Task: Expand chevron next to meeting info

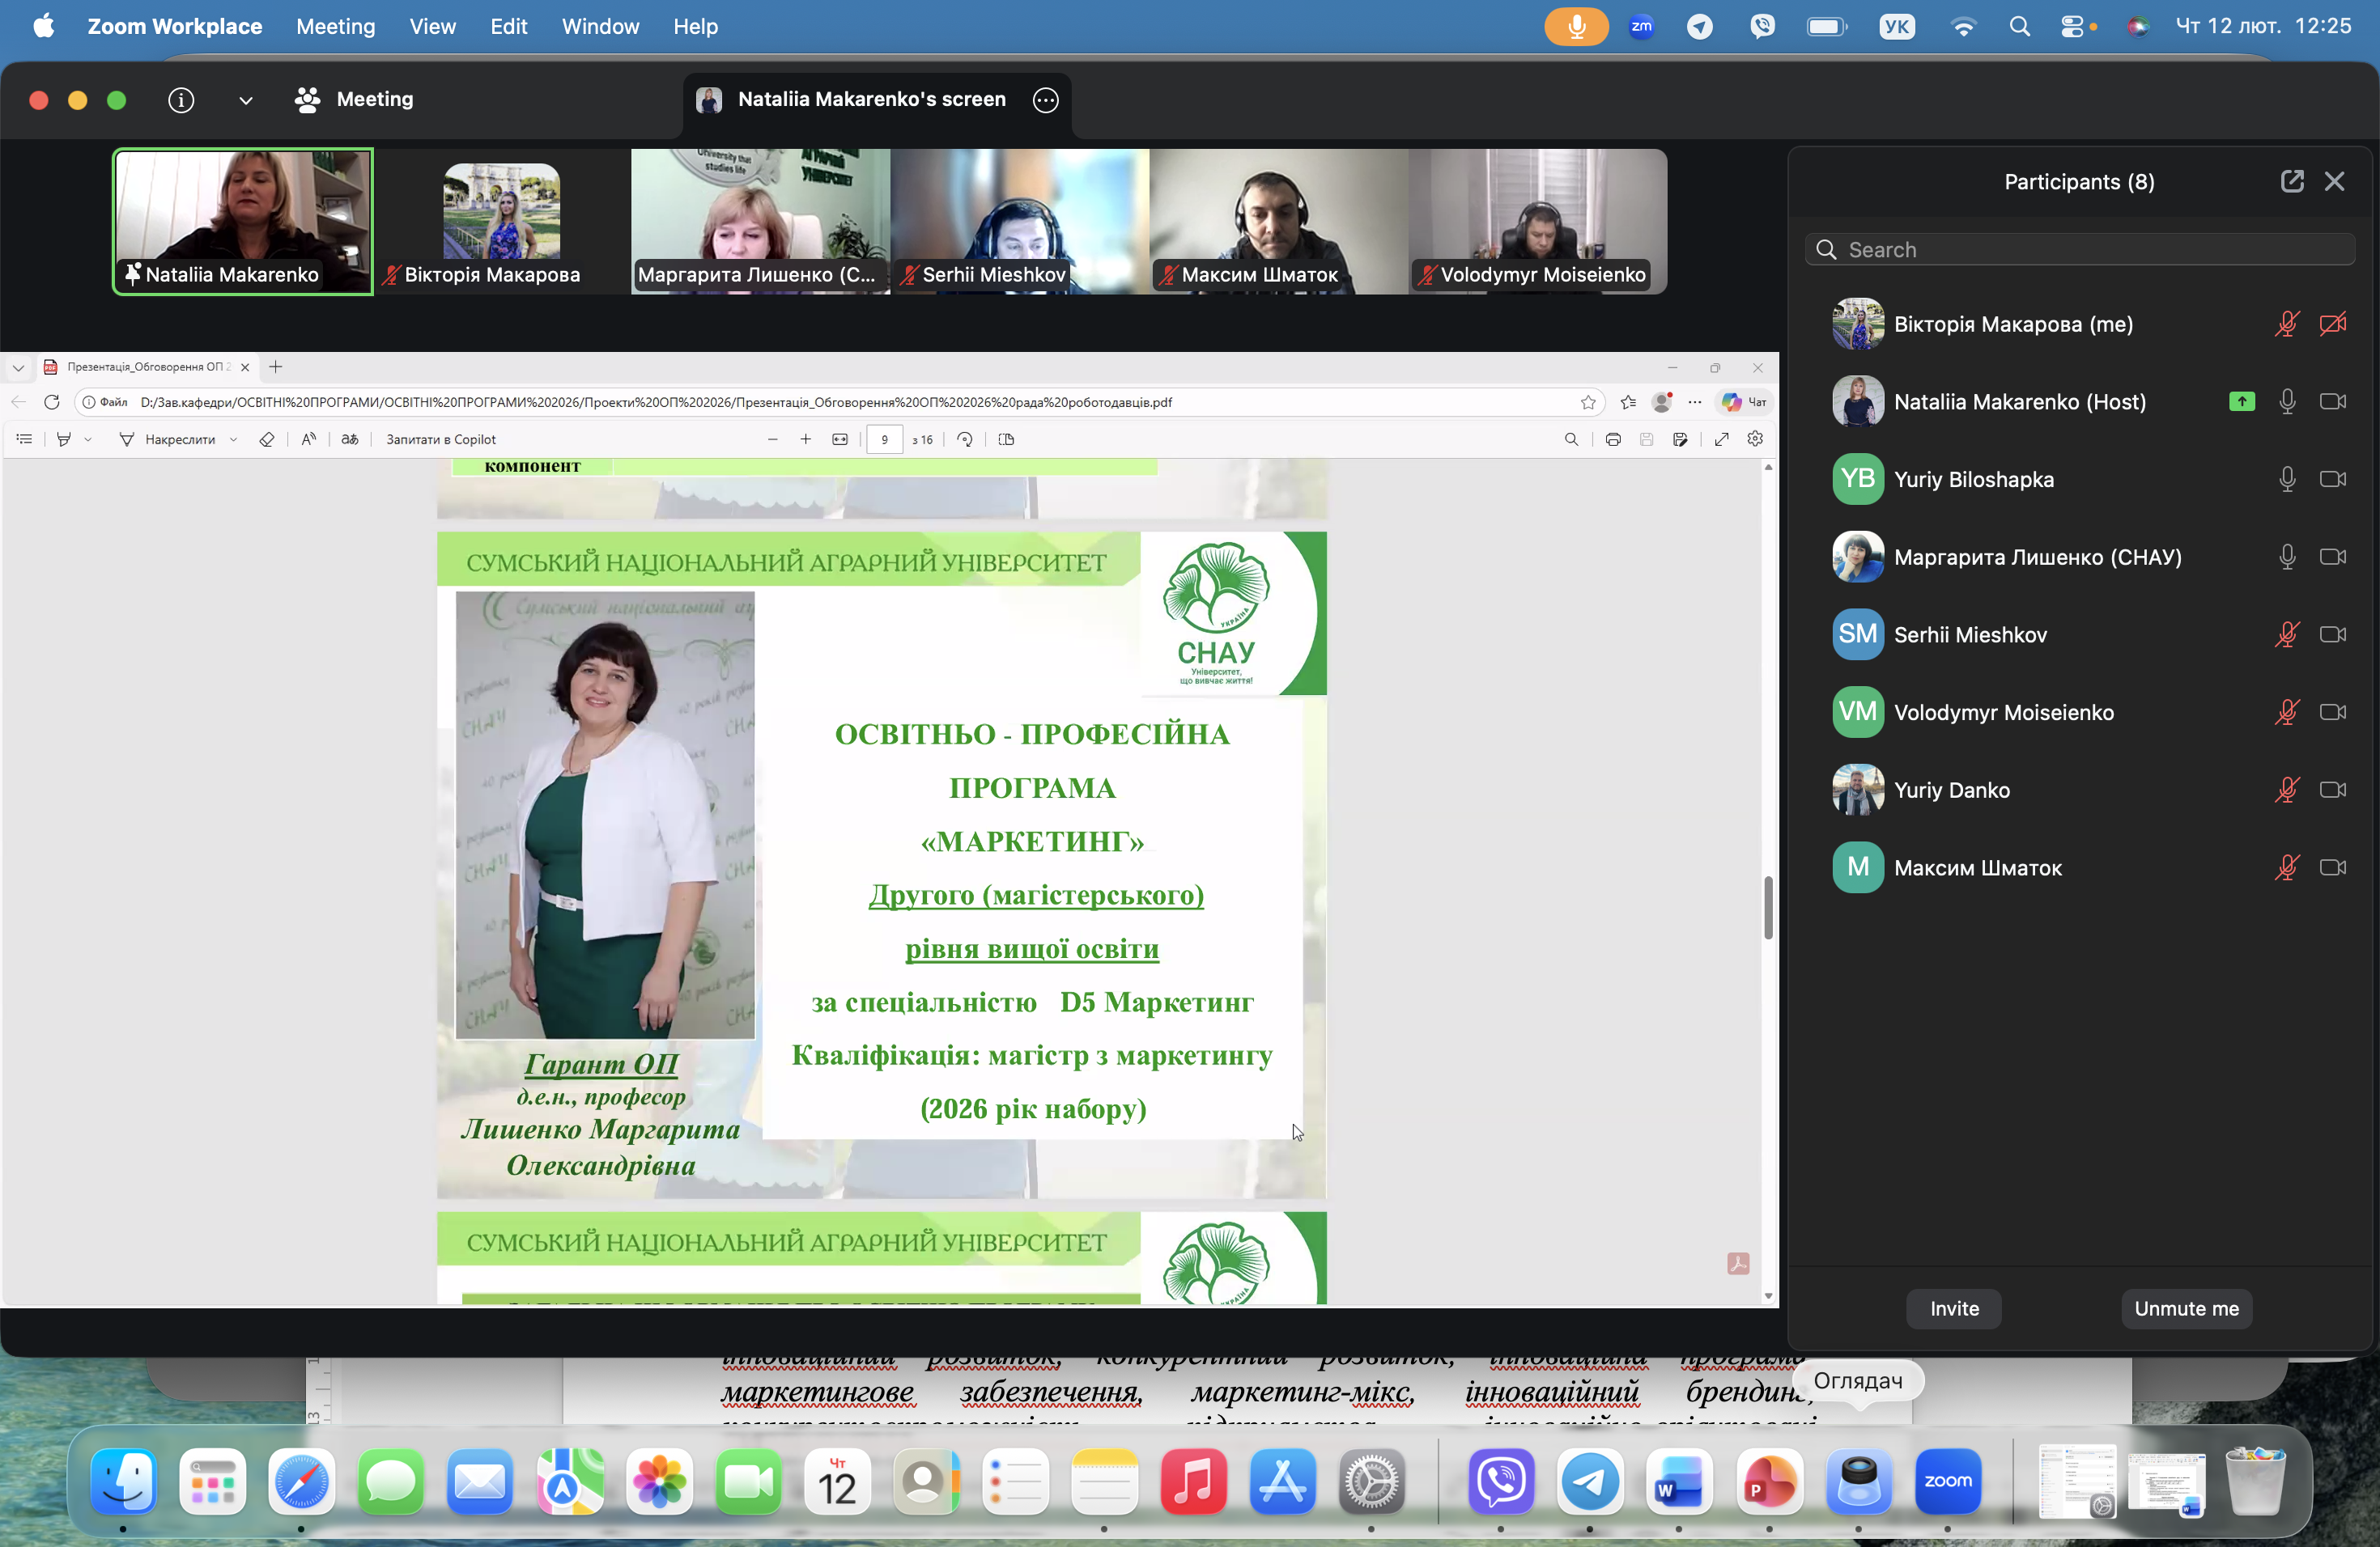Action: click(245, 100)
